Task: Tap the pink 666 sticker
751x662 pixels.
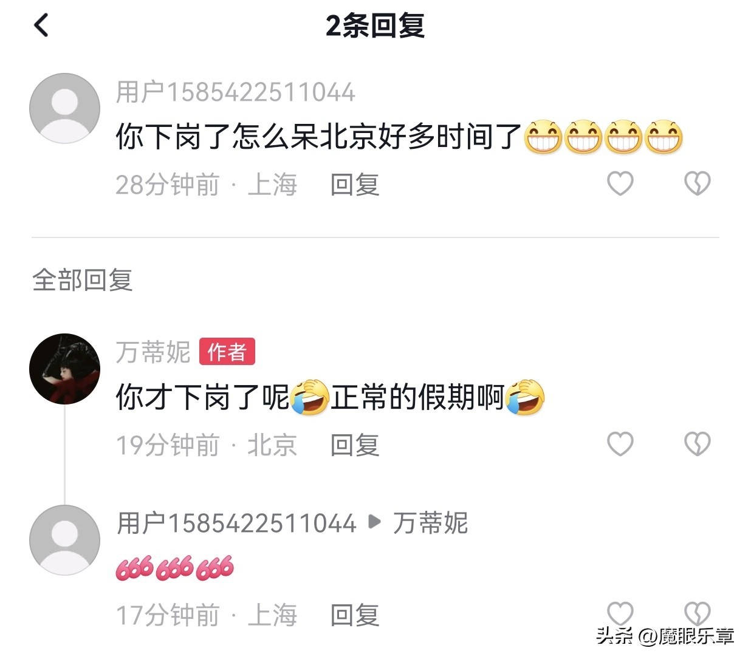Action: pos(175,568)
